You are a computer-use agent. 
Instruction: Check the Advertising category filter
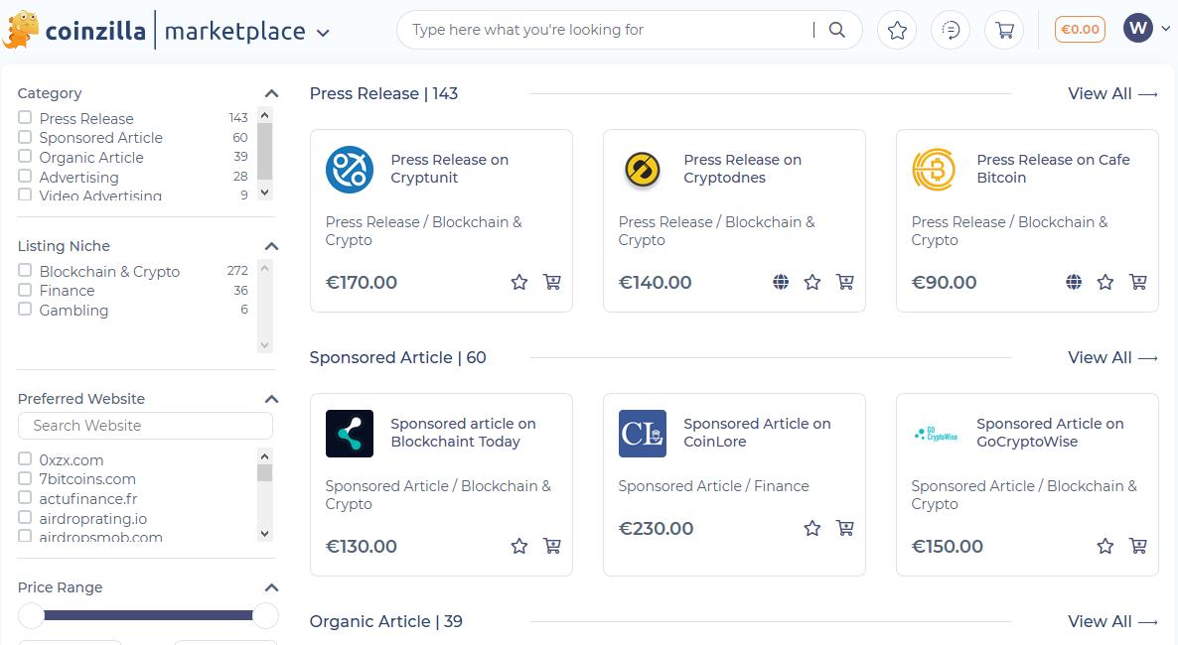(25, 177)
